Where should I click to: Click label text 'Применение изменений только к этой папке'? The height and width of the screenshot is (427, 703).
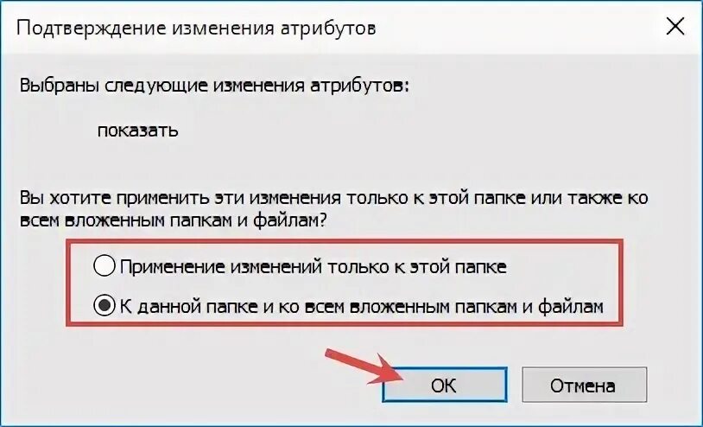click(313, 267)
